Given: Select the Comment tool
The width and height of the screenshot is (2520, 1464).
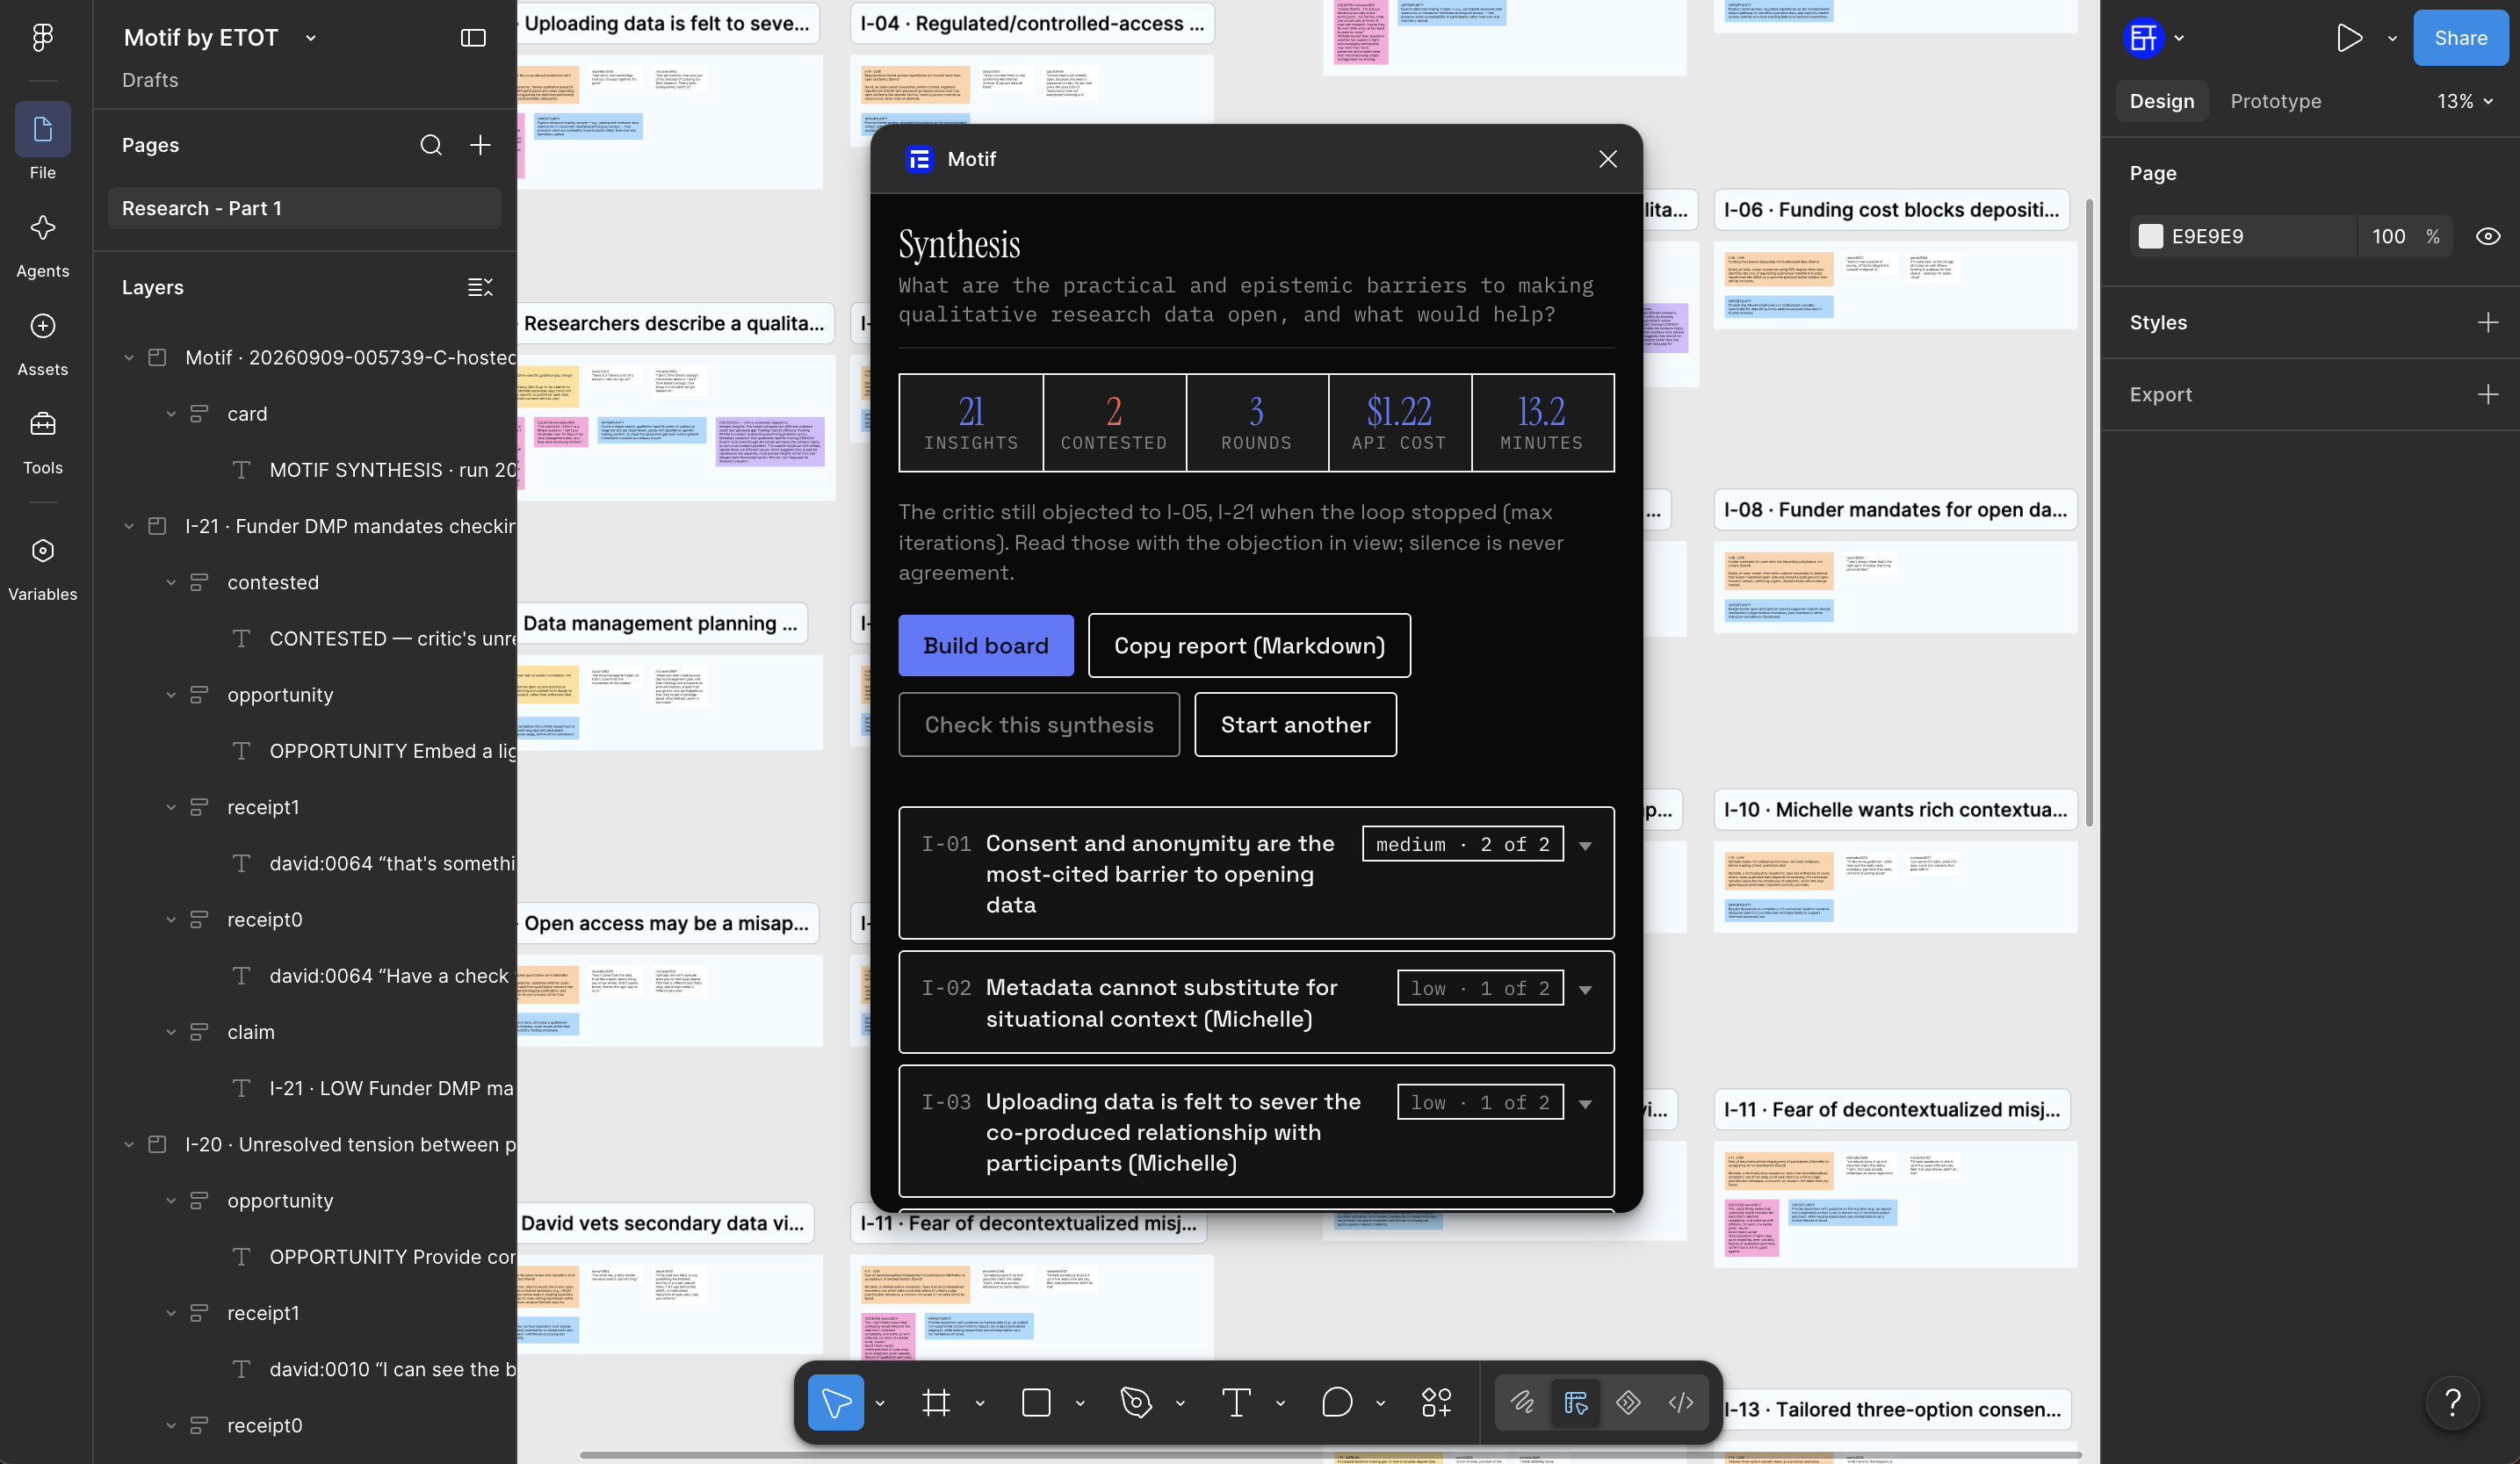Looking at the screenshot, I should pos(1336,1402).
